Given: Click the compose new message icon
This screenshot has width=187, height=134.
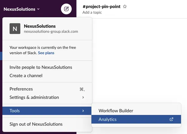Looking at the screenshot, I should click(66, 9).
